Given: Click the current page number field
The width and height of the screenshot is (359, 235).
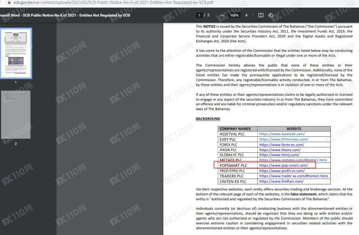Looking at the screenshot, I should pyautogui.click(x=199, y=15).
